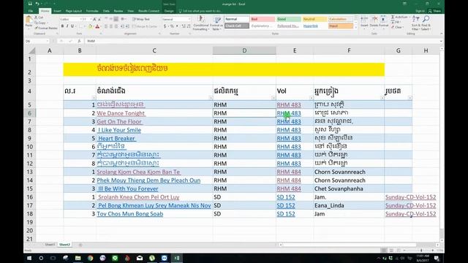Click the Insert Function fx icon

pos(79,41)
